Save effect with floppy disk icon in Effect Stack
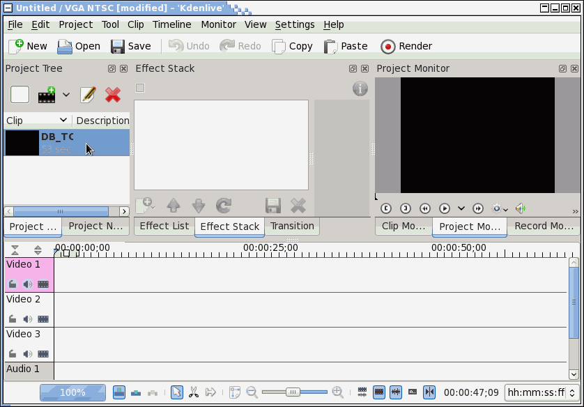 [273, 206]
